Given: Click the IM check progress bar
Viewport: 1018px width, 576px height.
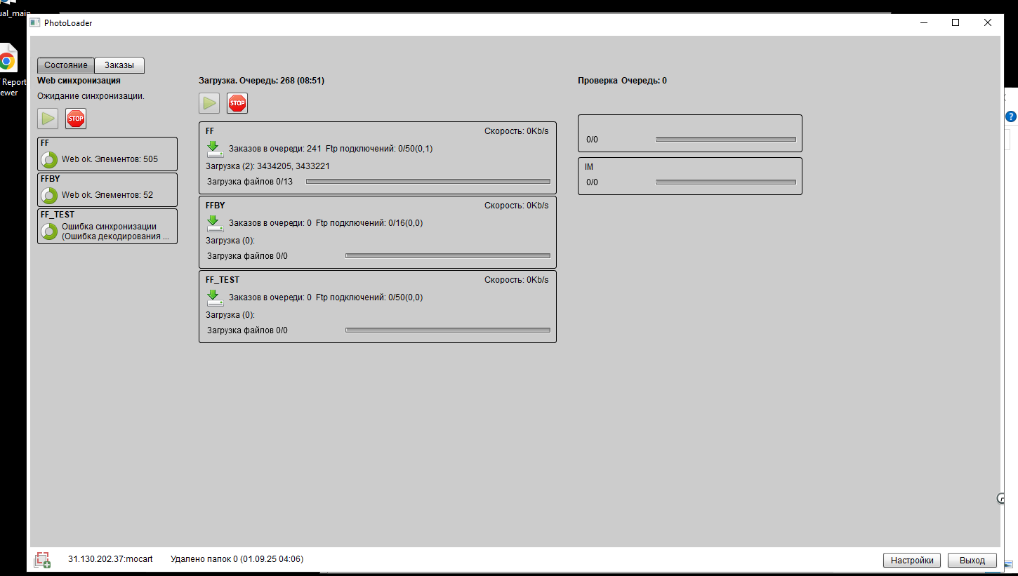Looking at the screenshot, I should pyautogui.click(x=726, y=182).
